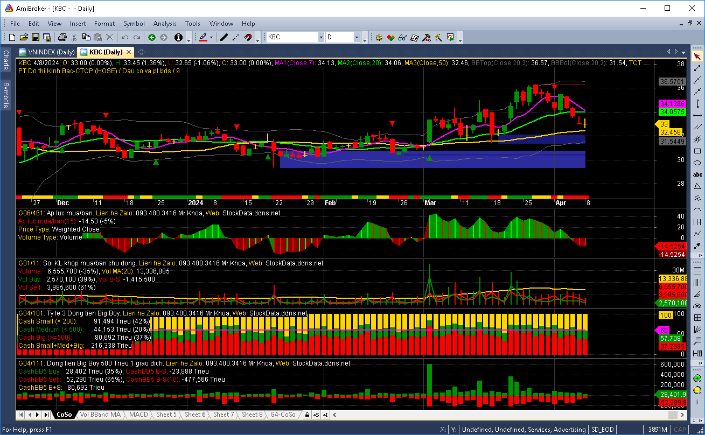Open the Window menu

click(x=221, y=24)
